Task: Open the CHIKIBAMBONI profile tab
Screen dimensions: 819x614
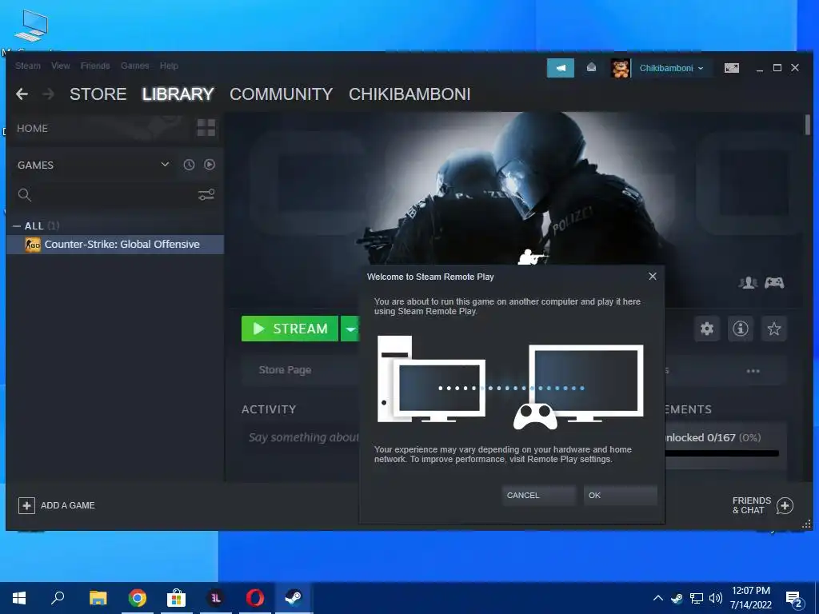Action: [409, 94]
